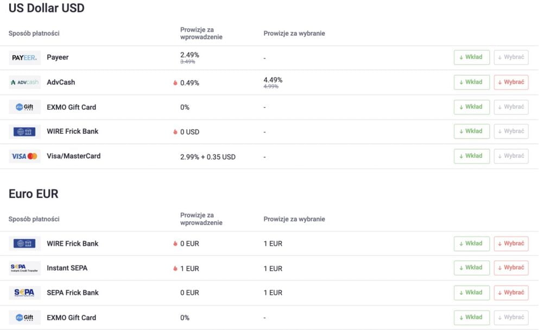556x330 pixels.
Task: Click the Visa/MasterCard logo icon
Action: coord(24,156)
